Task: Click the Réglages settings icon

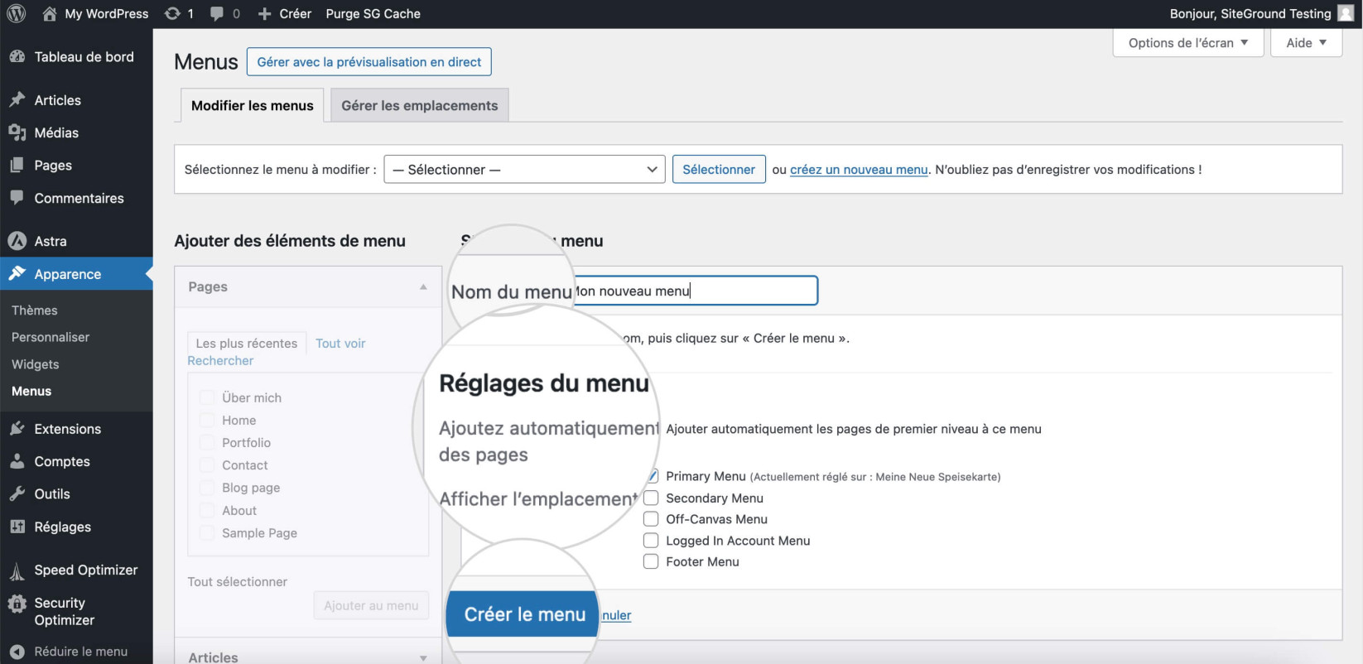Action: click(x=17, y=527)
